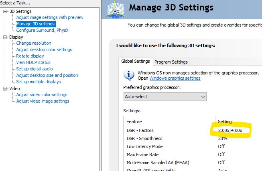Select Manage 3D settings in task tree

click(x=35, y=24)
